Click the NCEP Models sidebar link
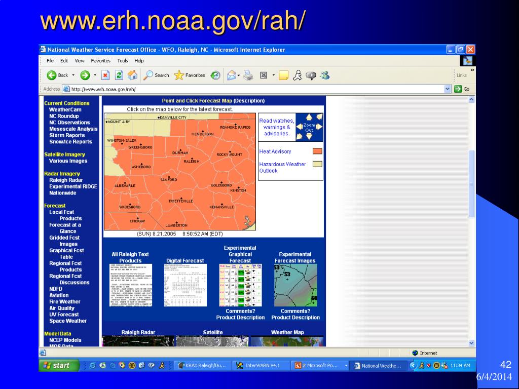 (x=65, y=340)
